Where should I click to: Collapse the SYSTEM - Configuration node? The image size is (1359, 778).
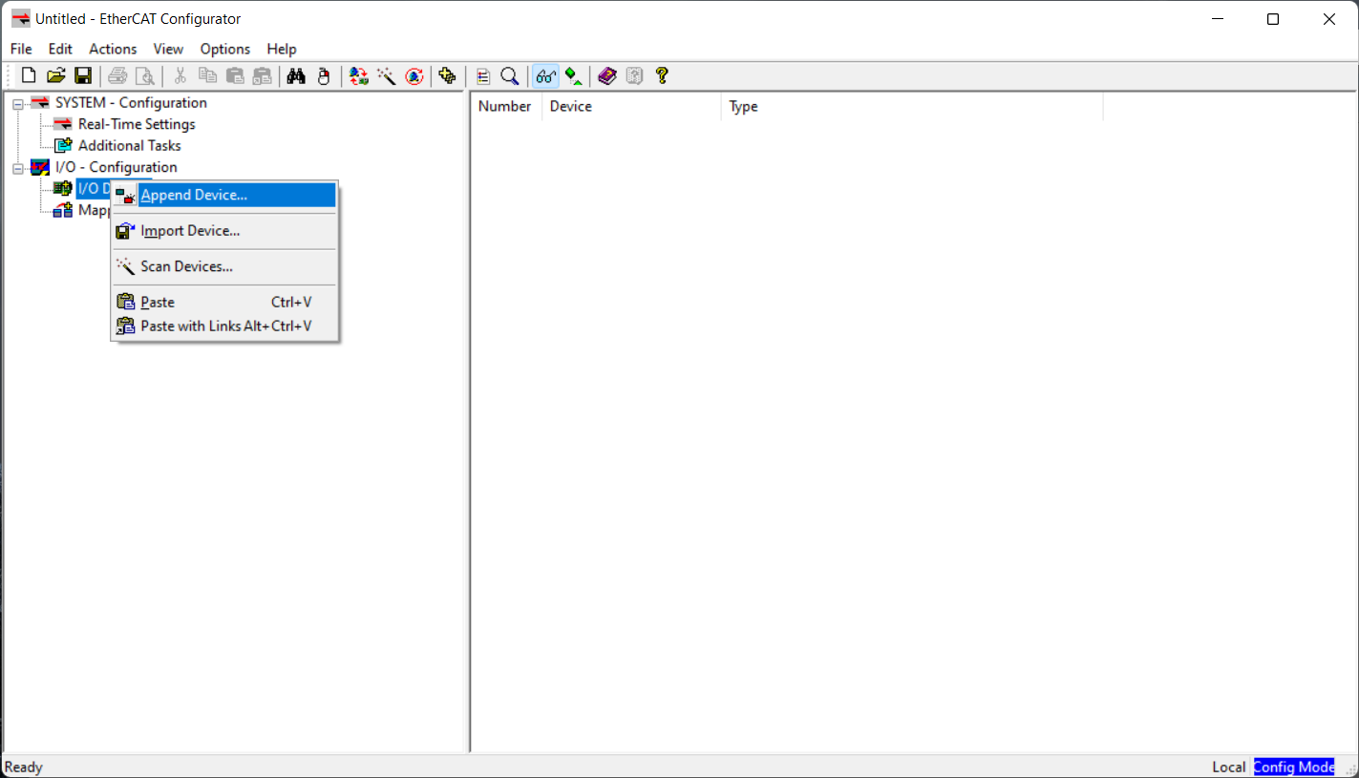[17, 103]
